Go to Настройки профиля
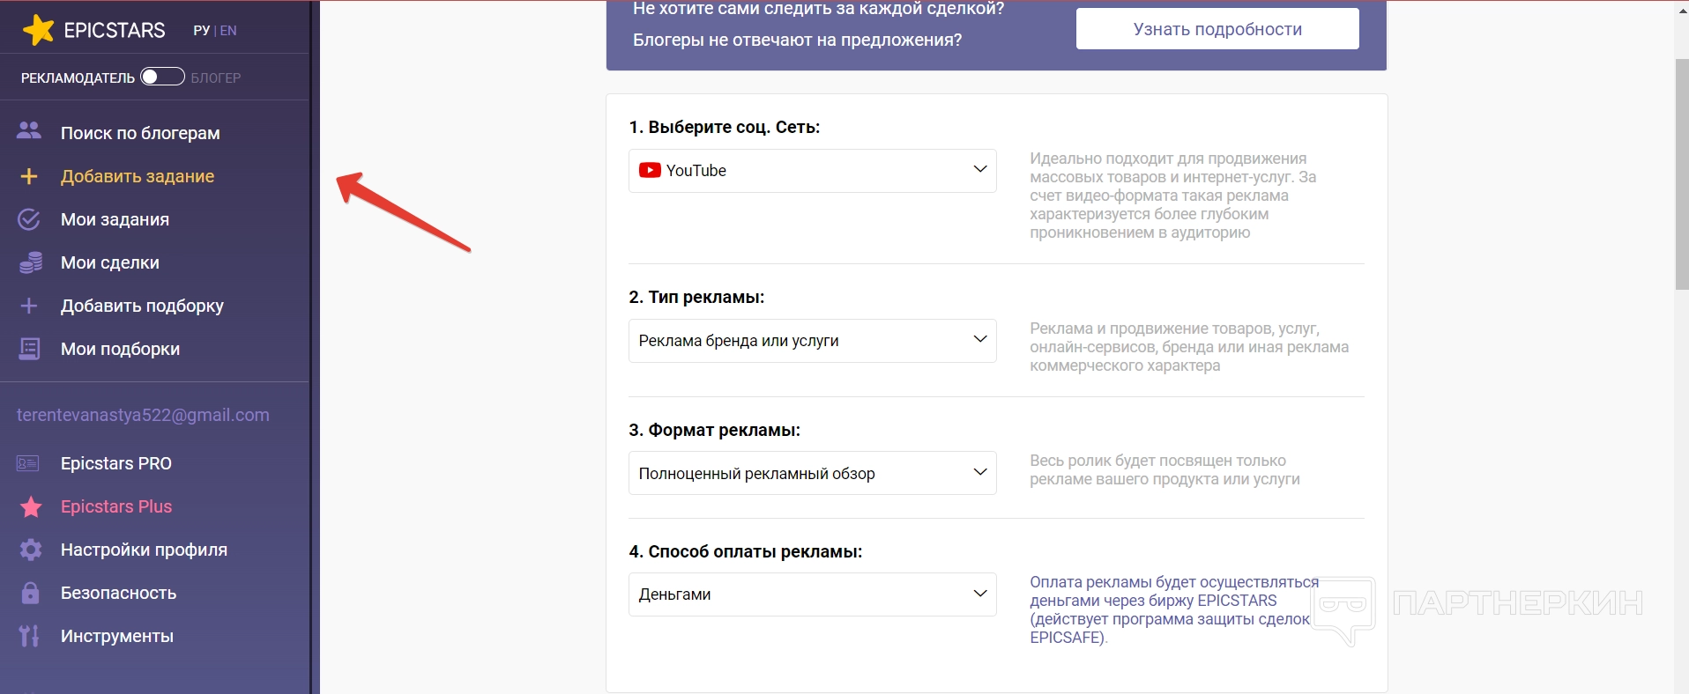Screen dimensions: 1689x694 click(x=144, y=550)
